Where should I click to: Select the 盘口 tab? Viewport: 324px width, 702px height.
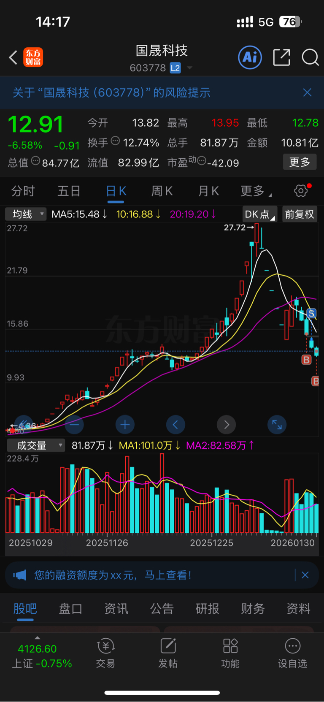[70, 608]
